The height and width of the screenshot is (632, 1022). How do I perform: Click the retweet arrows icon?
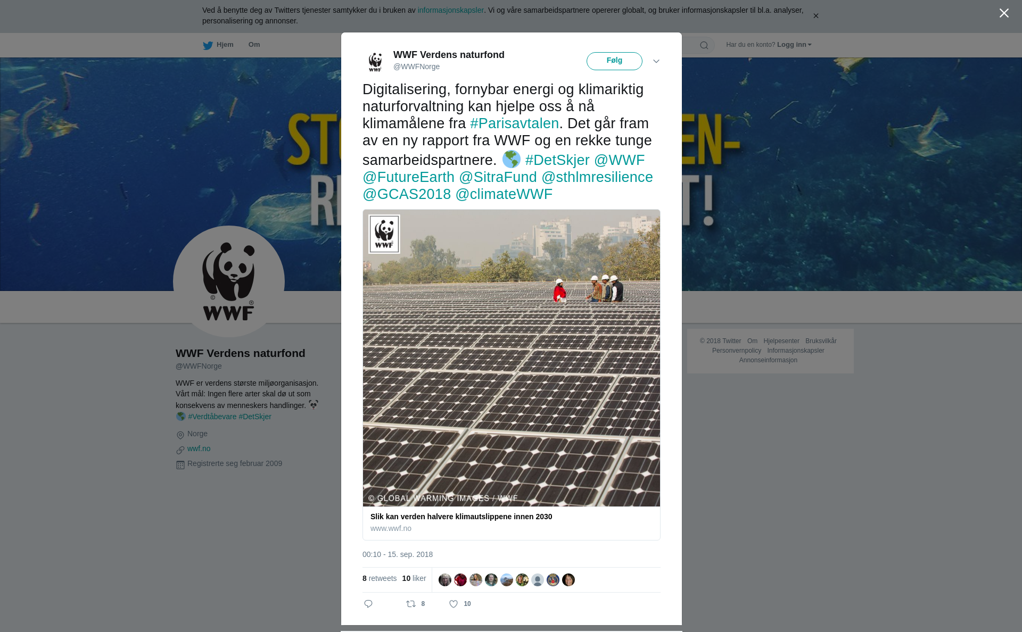coord(411,604)
